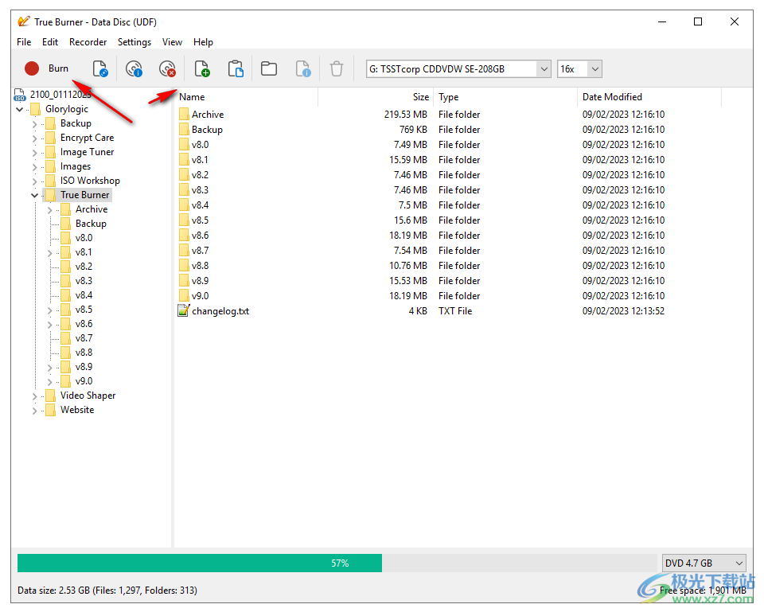The width and height of the screenshot is (764, 612).
Task: Select Backup under Glorylogic in tree
Action: (x=76, y=123)
